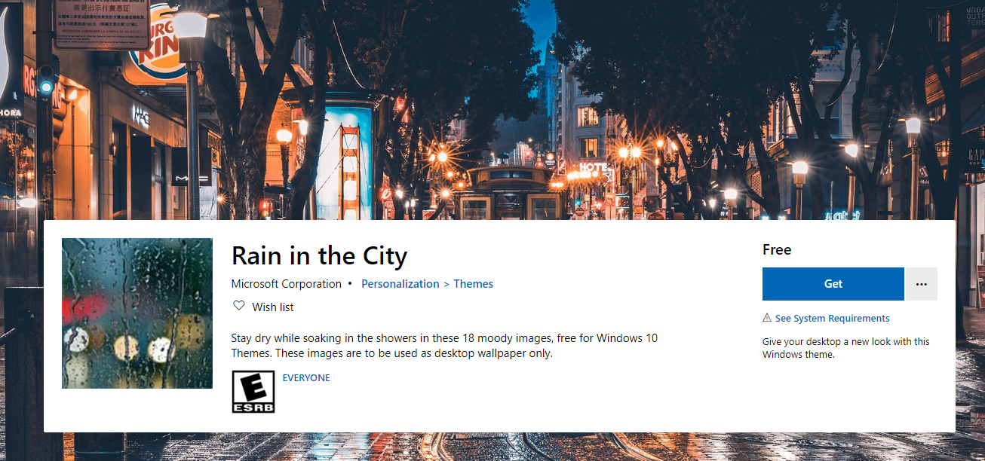
Task: Click the Free price label
Action: [x=777, y=249]
